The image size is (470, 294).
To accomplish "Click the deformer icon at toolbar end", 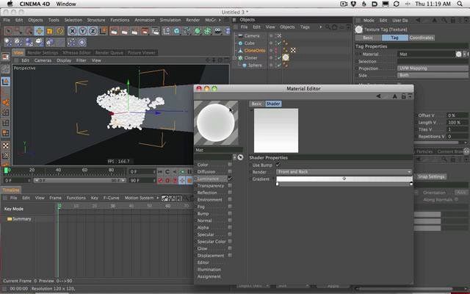I will tap(227, 31).
